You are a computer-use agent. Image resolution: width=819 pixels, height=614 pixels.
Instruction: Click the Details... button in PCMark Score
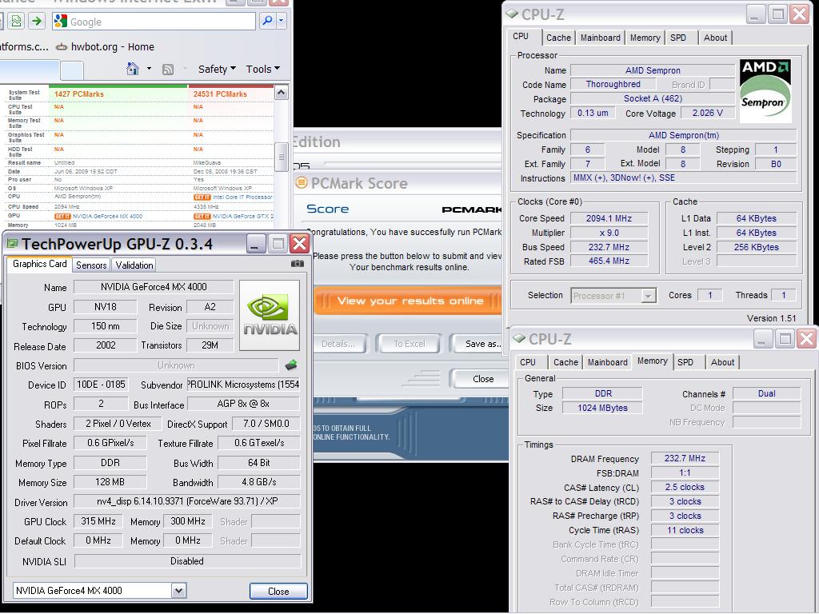click(338, 344)
